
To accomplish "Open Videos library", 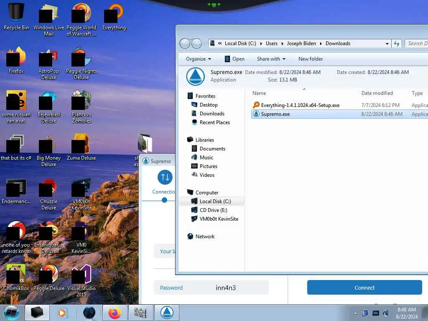I will coord(203,175).
